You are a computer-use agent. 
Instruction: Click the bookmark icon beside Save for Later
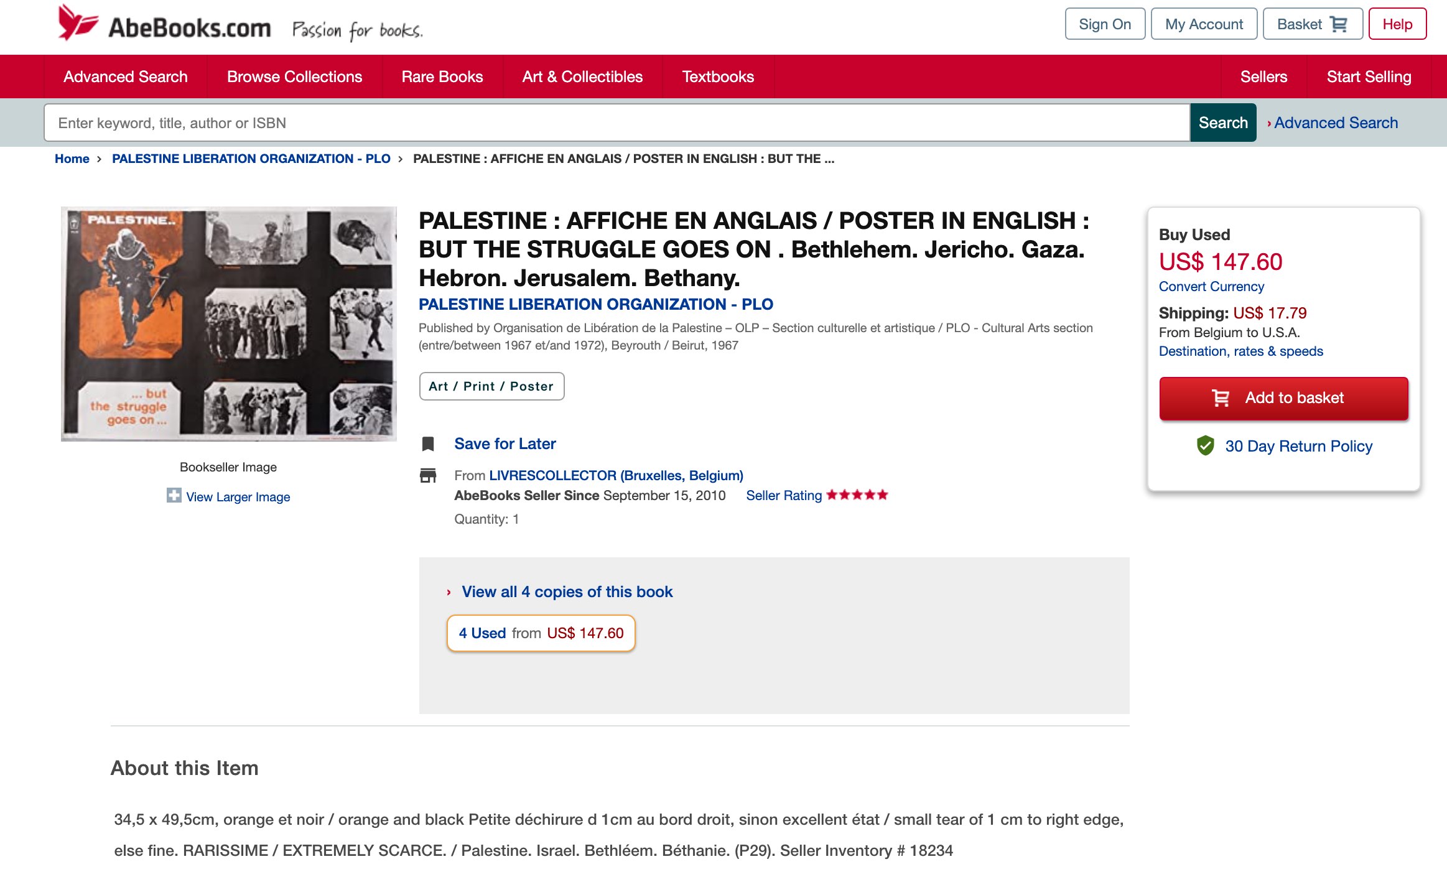tap(428, 444)
